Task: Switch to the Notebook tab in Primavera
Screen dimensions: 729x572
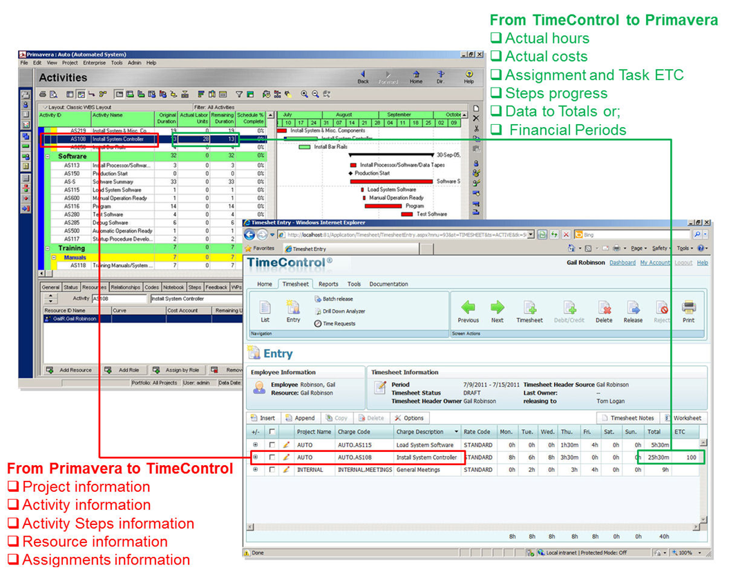Action: [173, 288]
